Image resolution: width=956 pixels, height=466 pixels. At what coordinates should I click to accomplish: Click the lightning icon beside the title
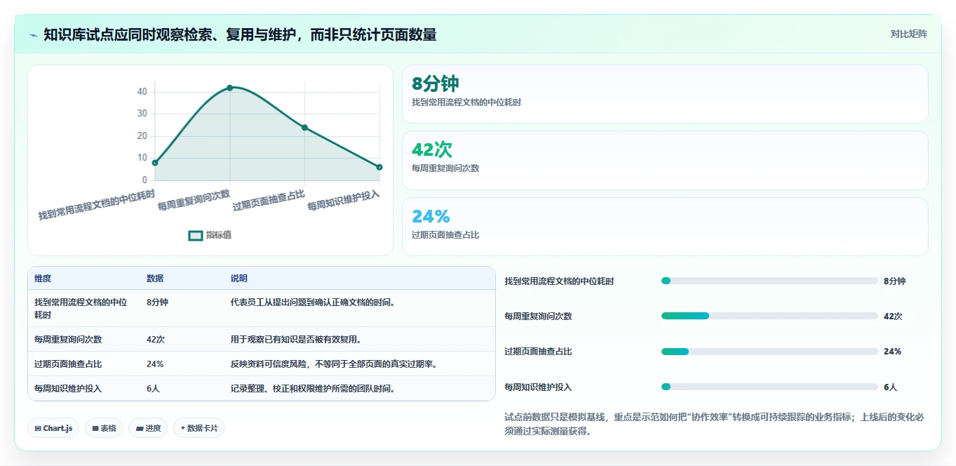33,35
